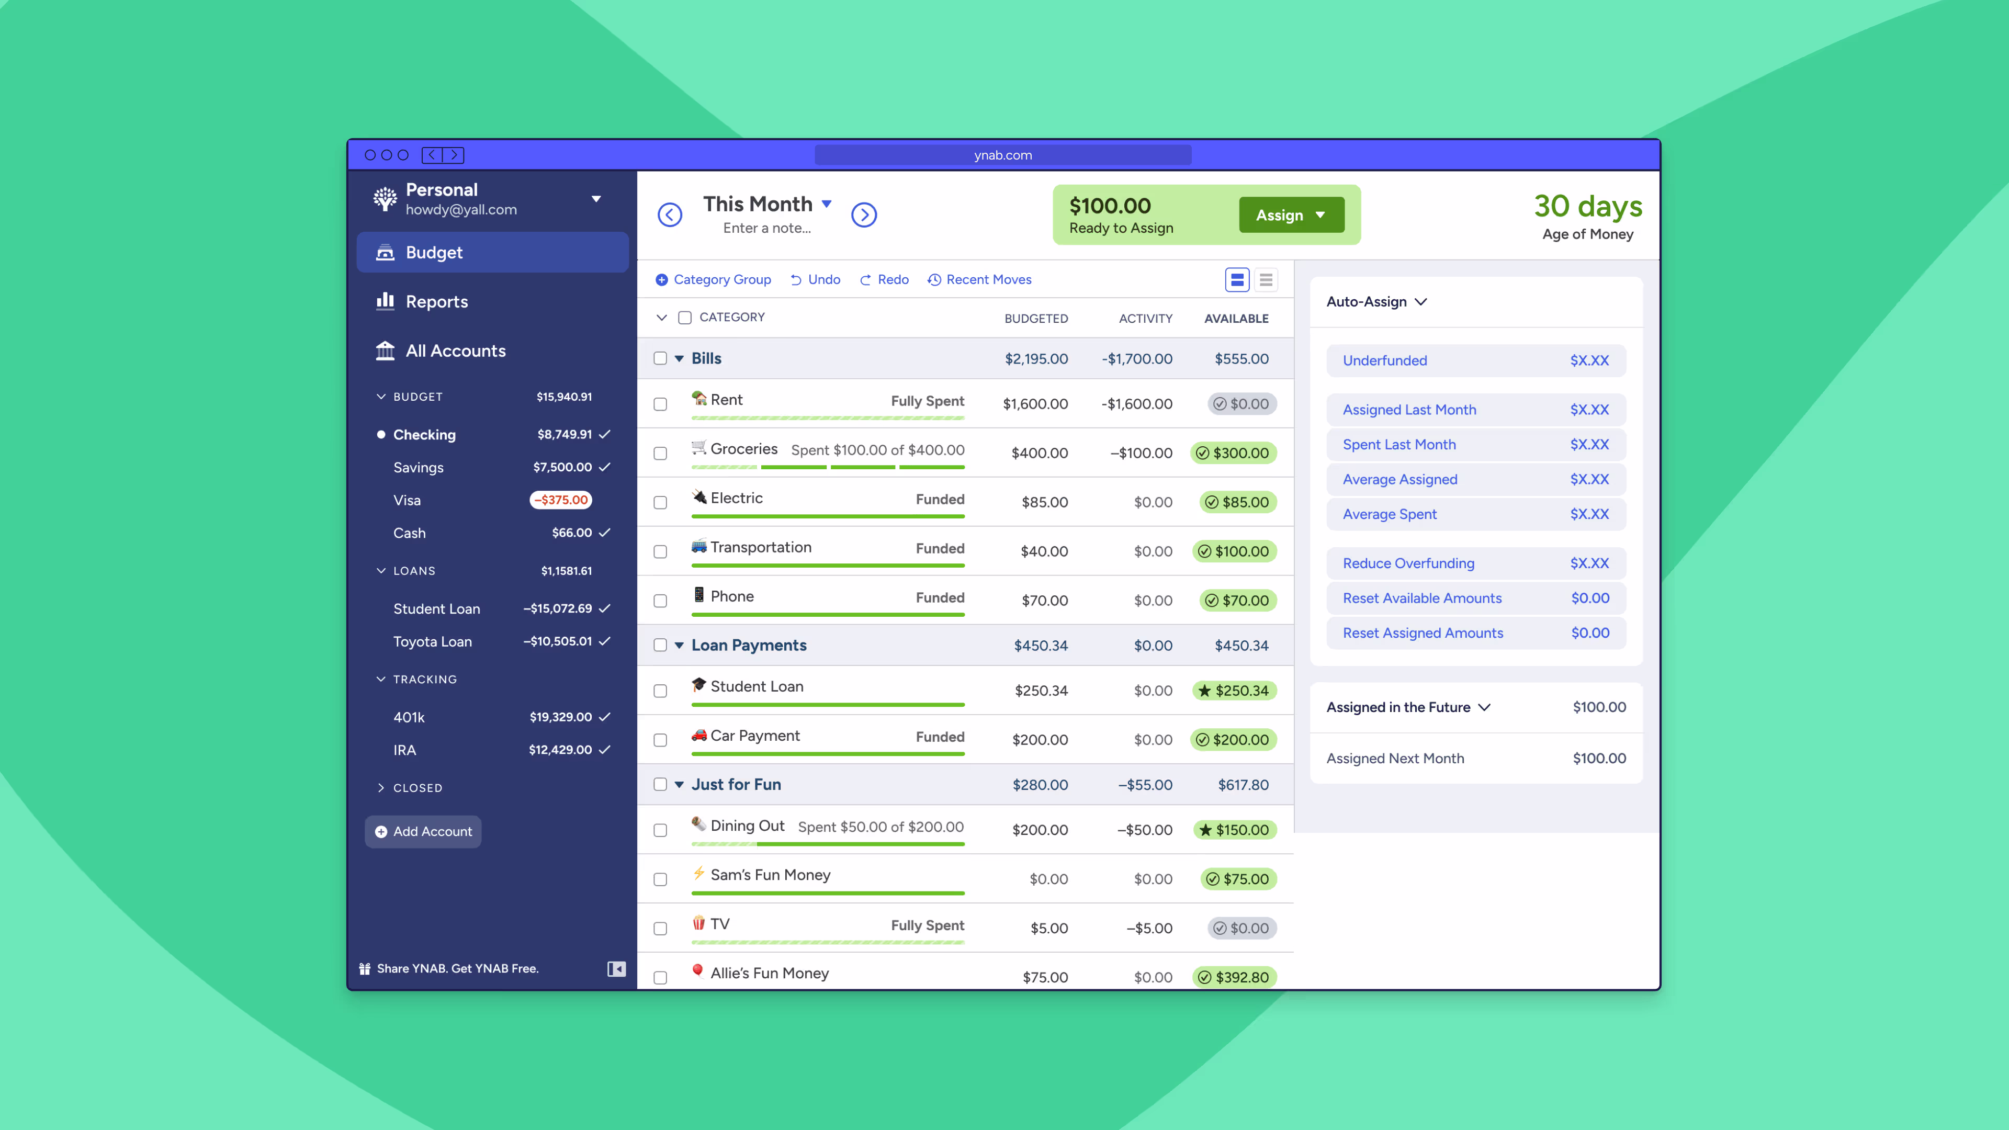Click the ynab.com address bar
This screenshot has height=1130, width=2009.
(1003, 155)
